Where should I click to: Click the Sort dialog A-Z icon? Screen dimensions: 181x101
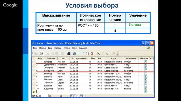(x=83, y=54)
